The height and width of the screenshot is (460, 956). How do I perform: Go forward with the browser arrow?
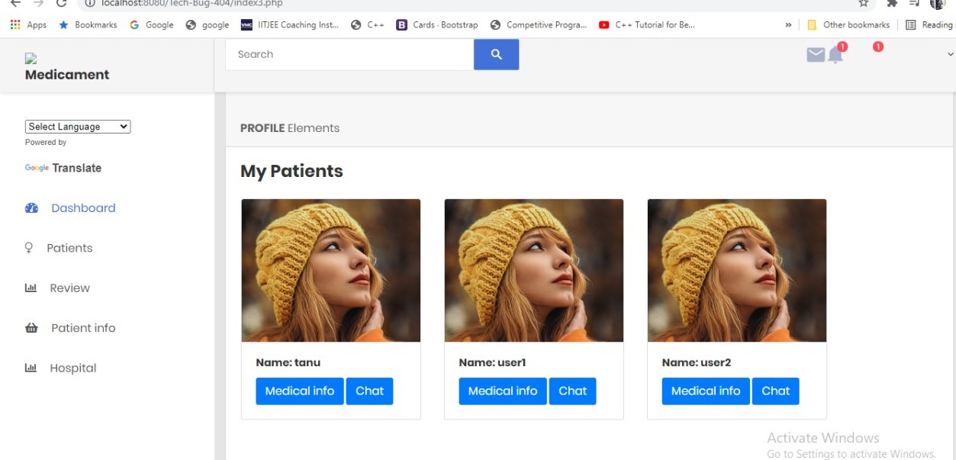coord(39,4)
